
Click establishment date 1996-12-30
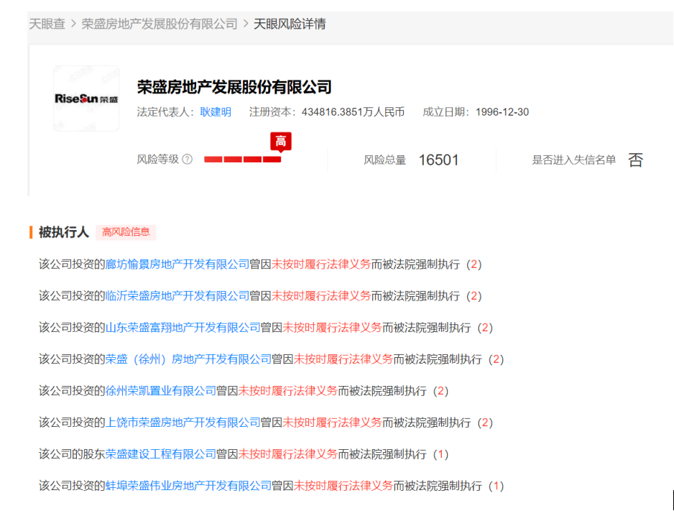[502, 112]
